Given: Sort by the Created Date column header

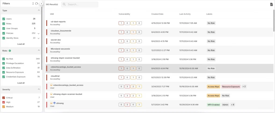Looking at the screenshot, I should click(157, 14).
